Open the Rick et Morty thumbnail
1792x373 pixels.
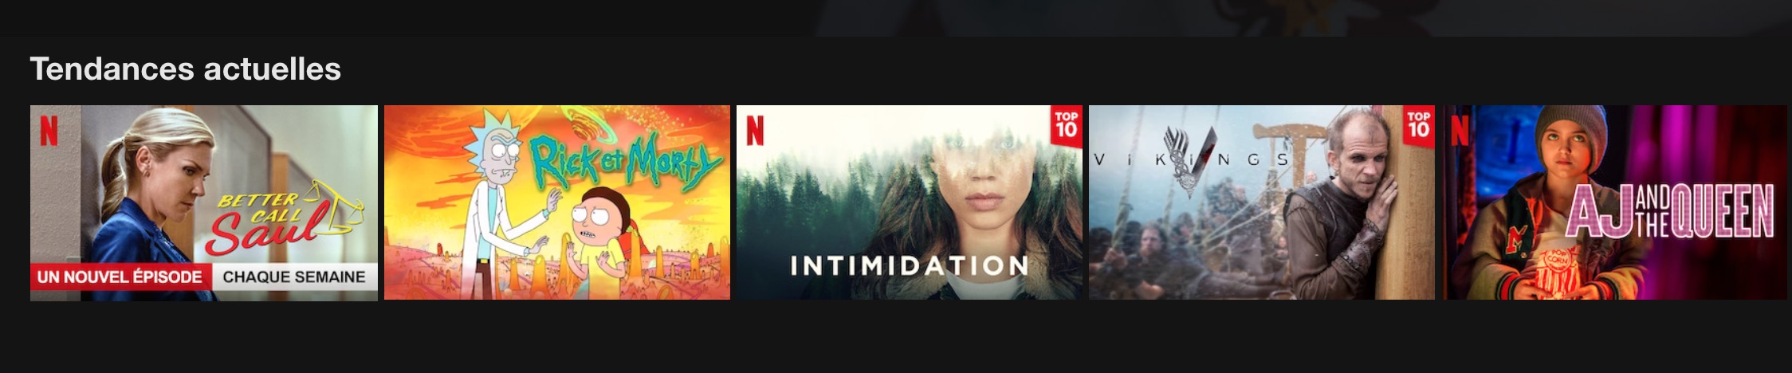click(x=557, y=202)
